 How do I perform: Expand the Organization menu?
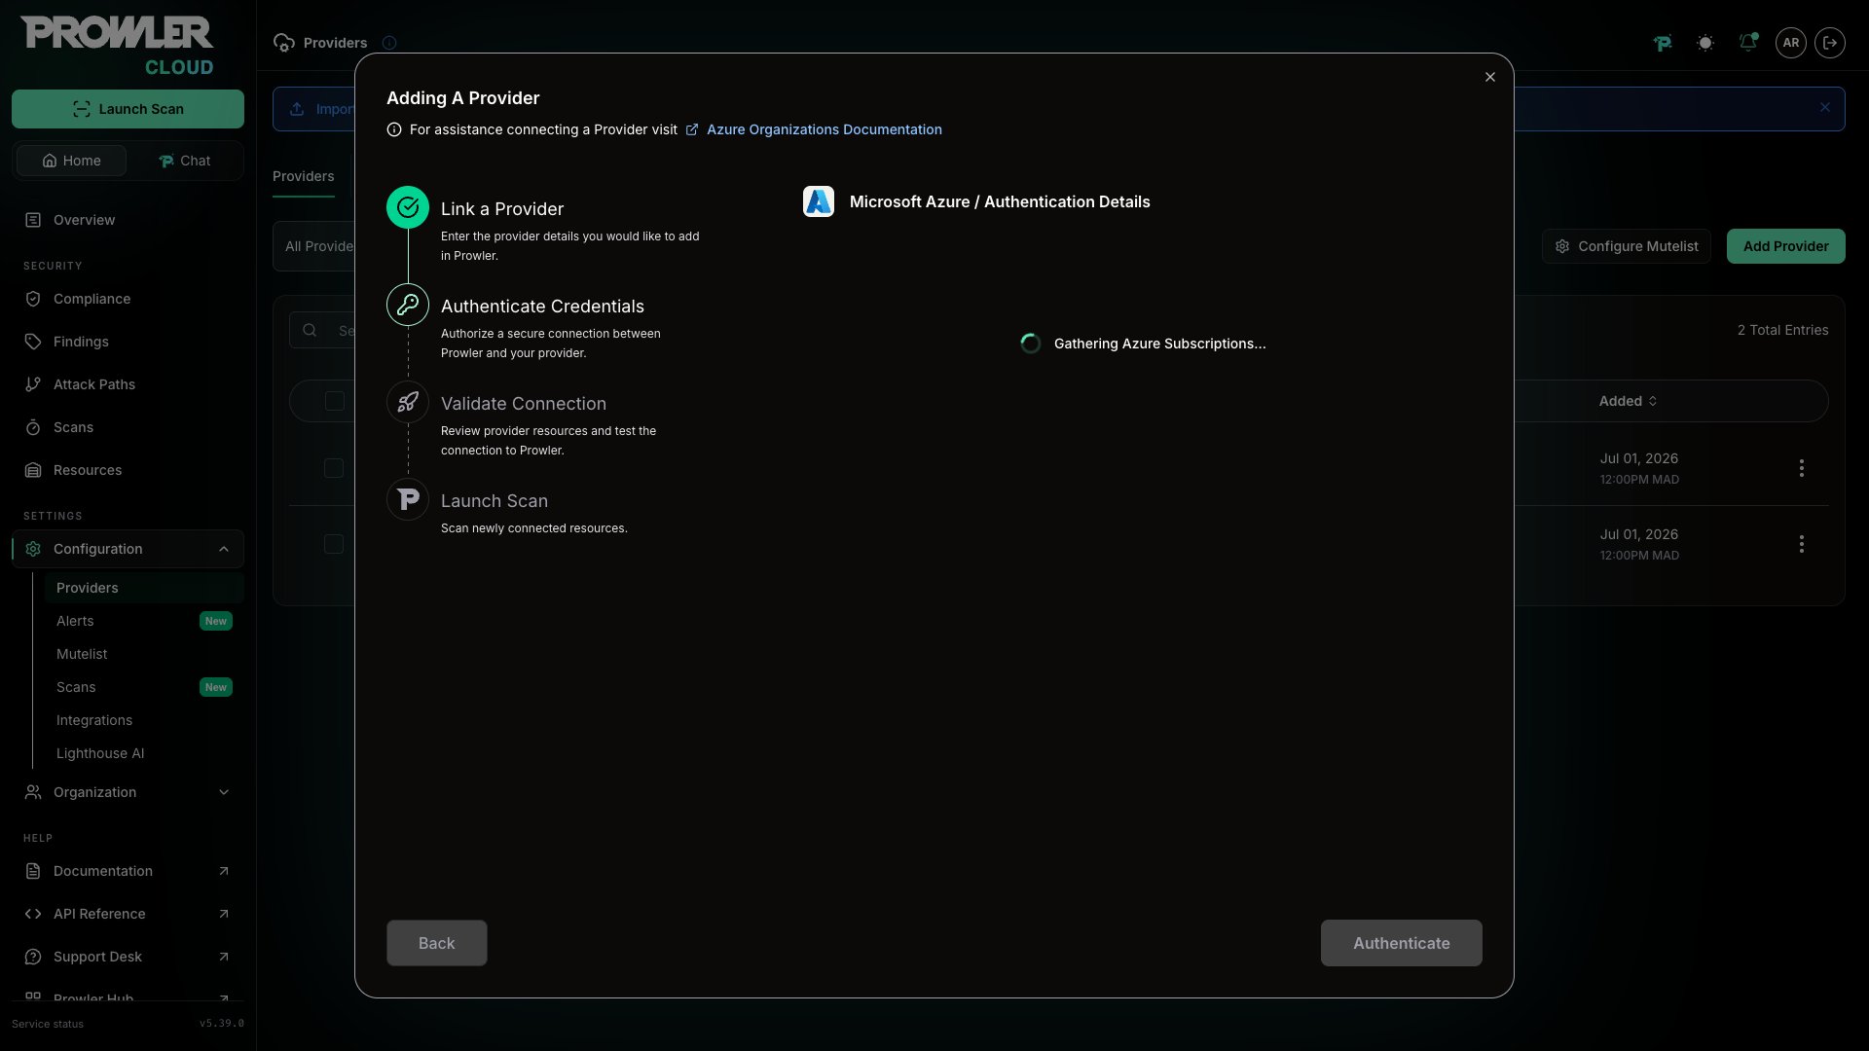(128, 792)
